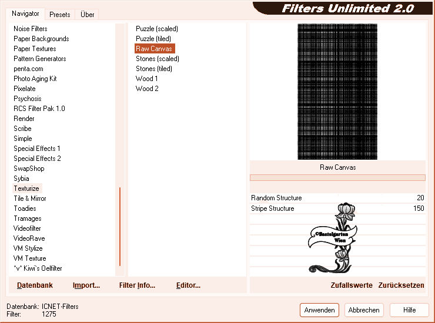Select penta.com category
Viewport: 435px width, 323px height.
click(28, 69)
